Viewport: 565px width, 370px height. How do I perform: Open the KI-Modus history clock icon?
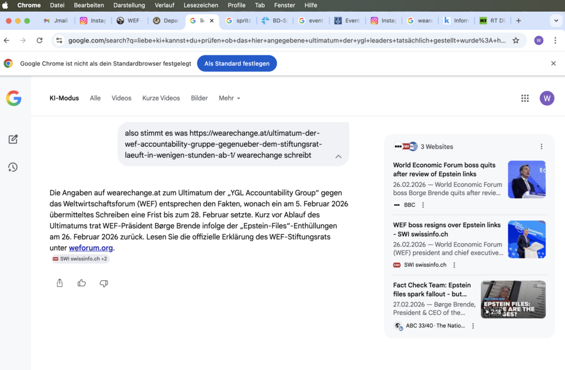13,167
